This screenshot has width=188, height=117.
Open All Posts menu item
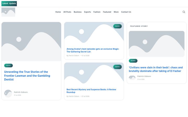67,12
